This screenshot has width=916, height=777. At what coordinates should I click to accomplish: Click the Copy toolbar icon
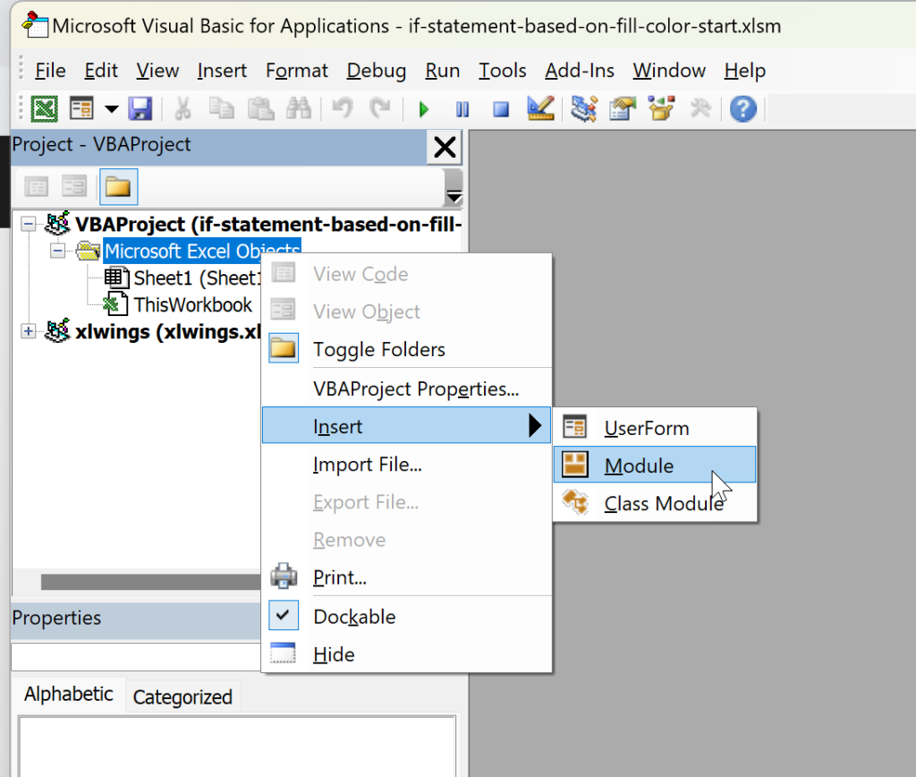click(222, 108)
